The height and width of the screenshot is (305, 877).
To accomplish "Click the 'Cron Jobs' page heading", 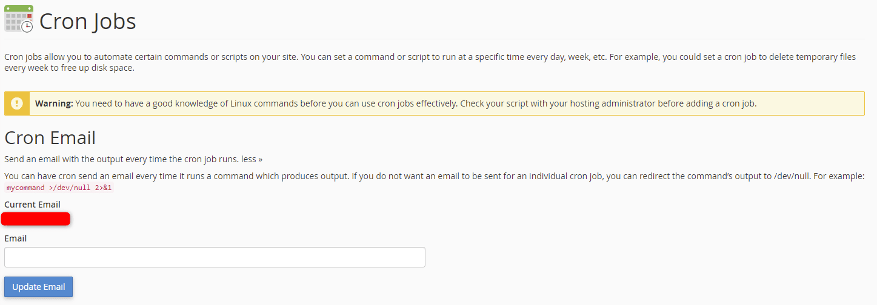I will tap(87, 22).
